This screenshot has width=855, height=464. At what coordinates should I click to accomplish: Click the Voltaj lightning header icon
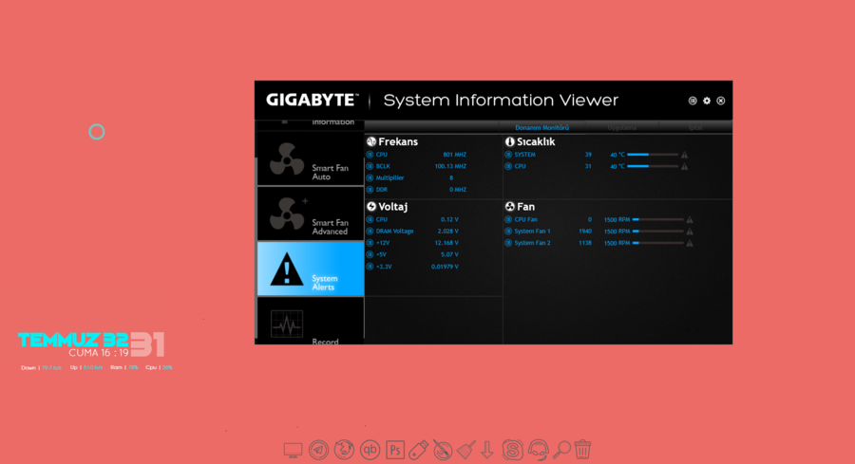371,207
